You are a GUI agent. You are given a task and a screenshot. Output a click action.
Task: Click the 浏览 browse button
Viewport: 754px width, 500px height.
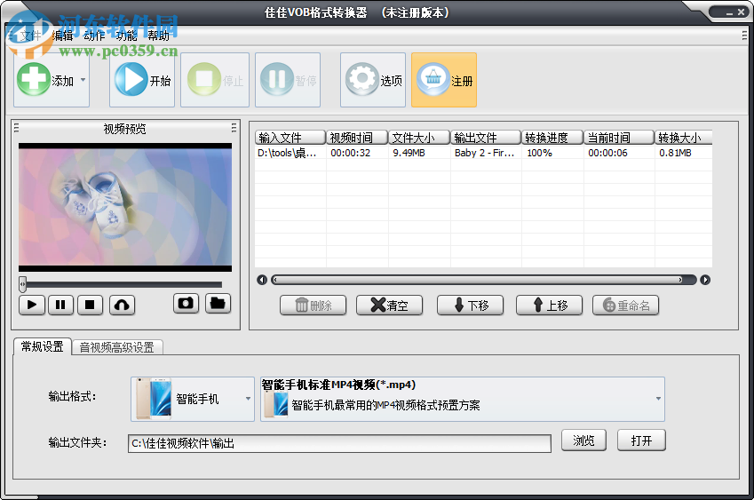[x=583, y=440]
